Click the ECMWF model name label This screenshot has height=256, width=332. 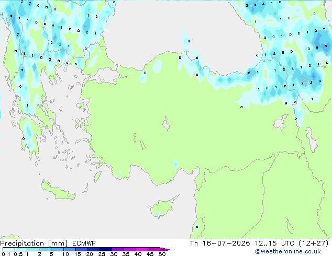pos(84,243)
